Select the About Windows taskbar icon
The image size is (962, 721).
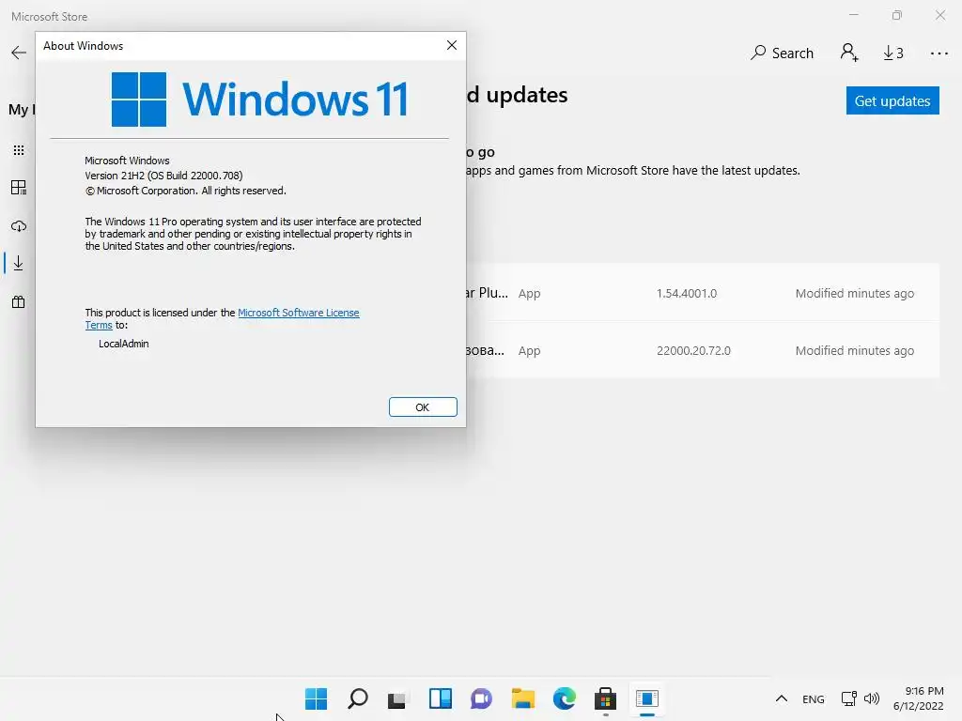pyautogui.click(x=646, y=698)
